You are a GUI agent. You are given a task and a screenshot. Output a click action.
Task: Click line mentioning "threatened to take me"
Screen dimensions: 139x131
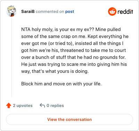click(74, 51)
